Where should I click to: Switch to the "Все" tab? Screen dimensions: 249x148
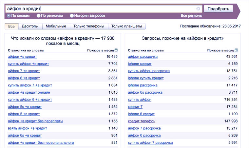(x=11, y=26)
